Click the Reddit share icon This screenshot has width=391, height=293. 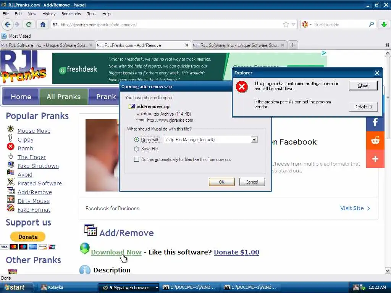[x=375, y=140]
